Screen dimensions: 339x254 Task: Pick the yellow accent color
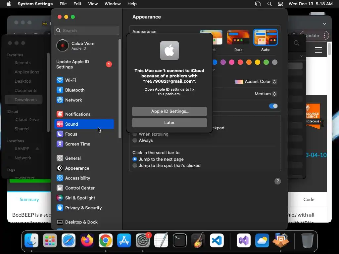pos(258,63)
